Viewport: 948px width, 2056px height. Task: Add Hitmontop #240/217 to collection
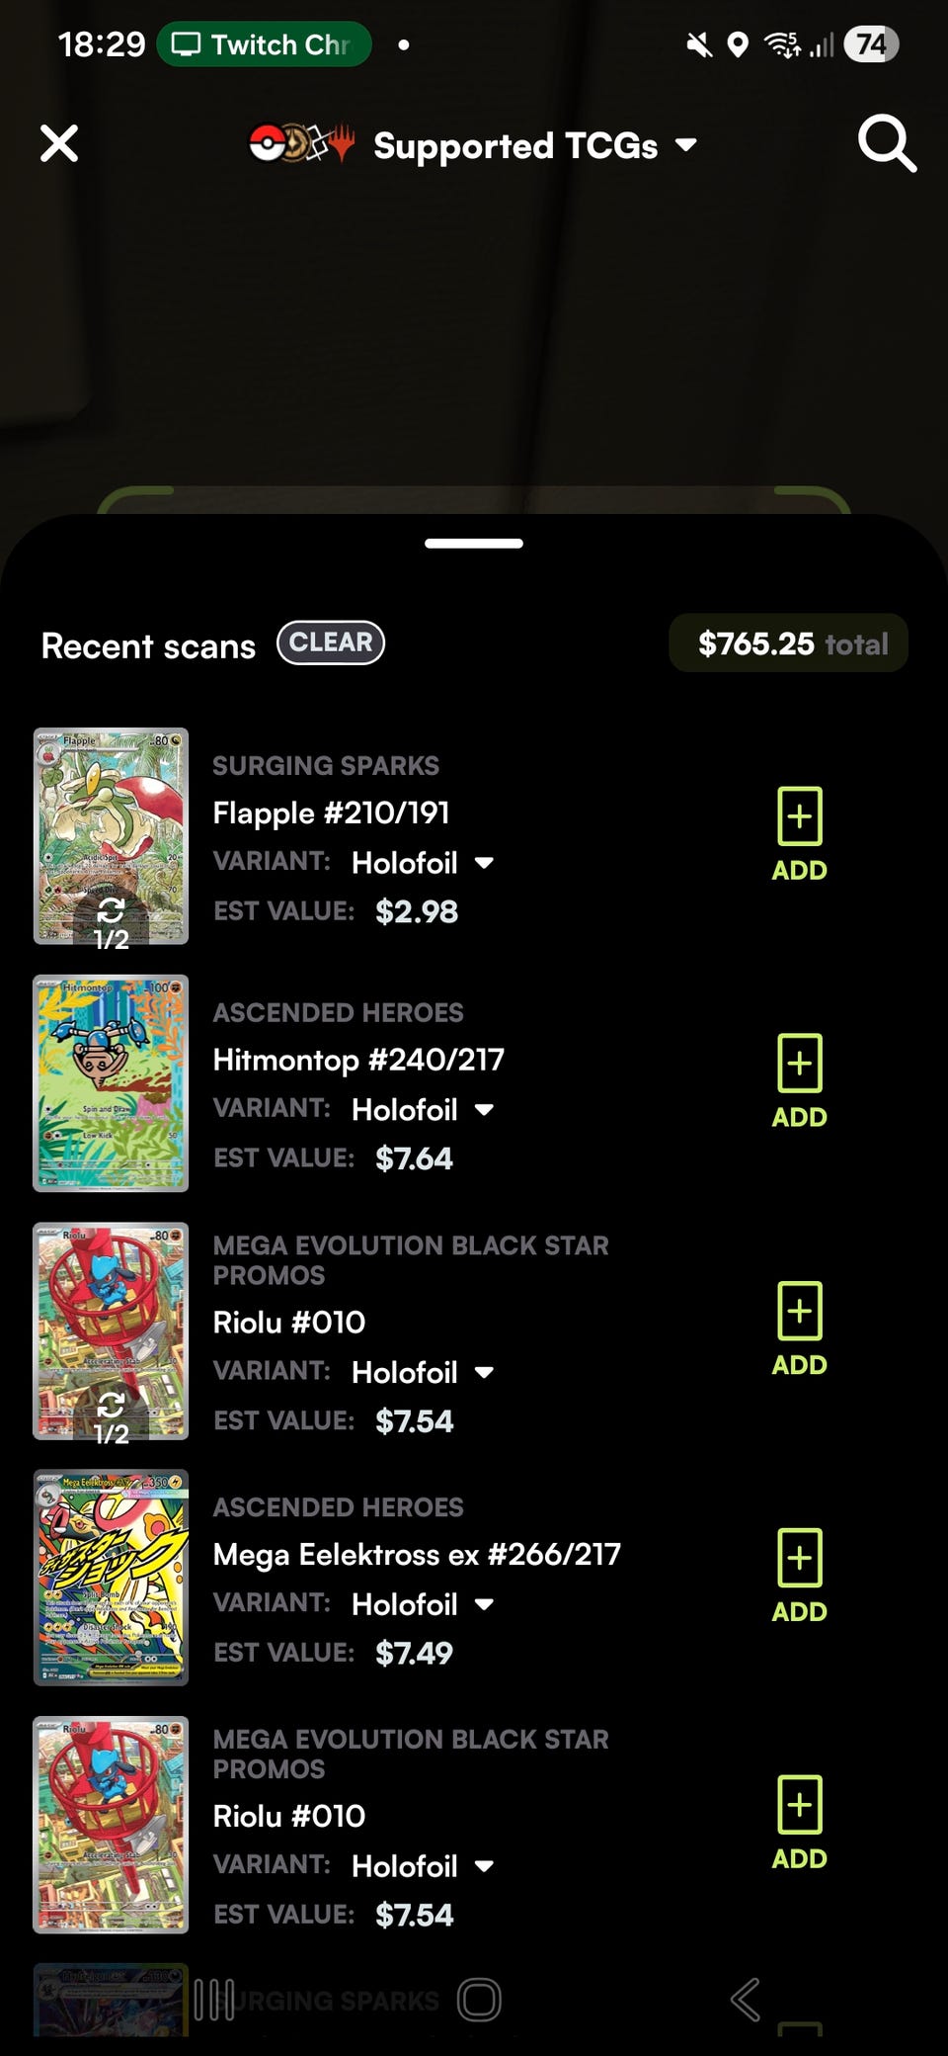[x=799, y=1080]
